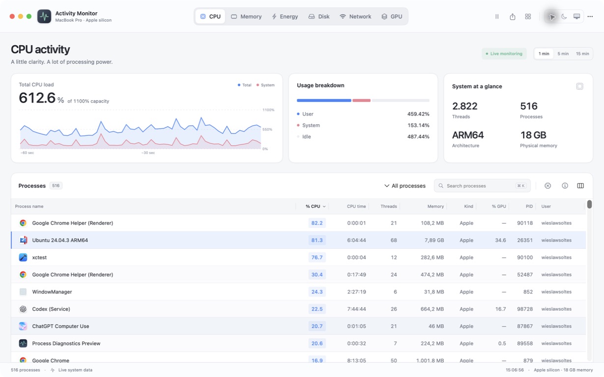604x377 pixels.
Task: Click the % CPU column sort chevron
Action: coord(324,207)
